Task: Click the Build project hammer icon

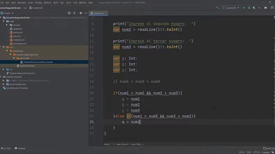Action: (218, 8)
